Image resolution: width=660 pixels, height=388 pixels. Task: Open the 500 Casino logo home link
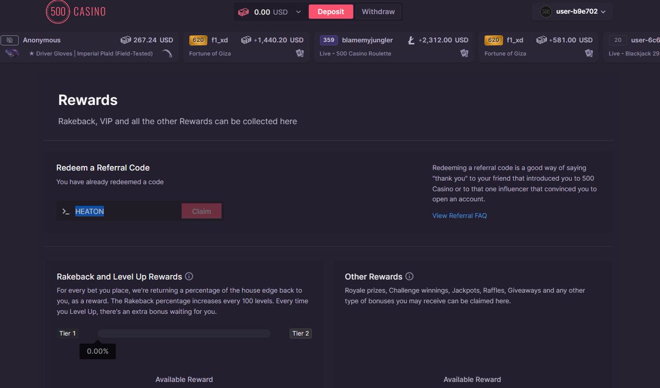(x=76, y=12)
